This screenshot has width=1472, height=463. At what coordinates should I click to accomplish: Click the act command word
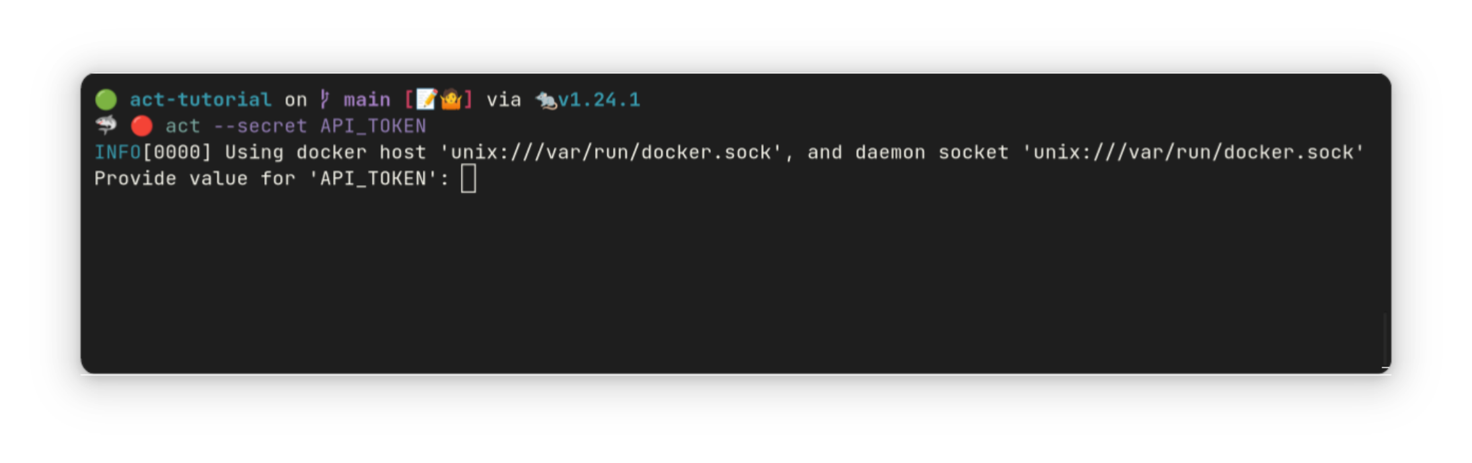[x=182, y=126]
